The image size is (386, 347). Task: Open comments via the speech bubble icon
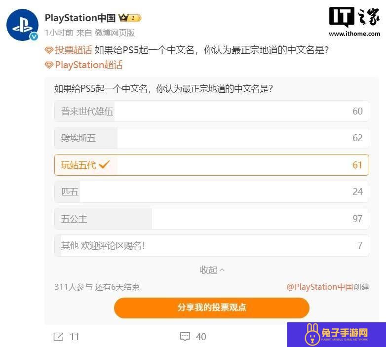pos(185,337)
